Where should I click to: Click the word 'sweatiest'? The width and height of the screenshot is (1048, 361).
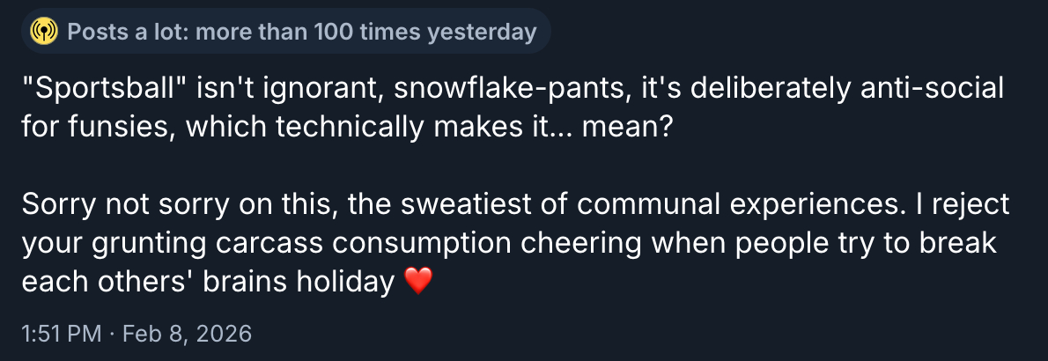[x=462, y=205]
